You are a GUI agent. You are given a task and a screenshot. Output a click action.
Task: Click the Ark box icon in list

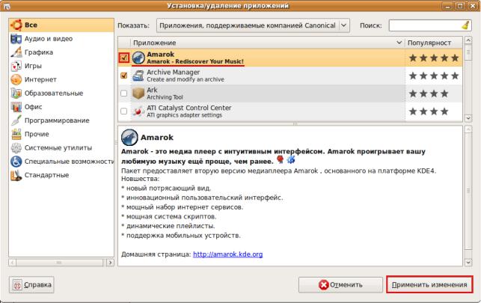pyautogui.click(x=138, y=94)
